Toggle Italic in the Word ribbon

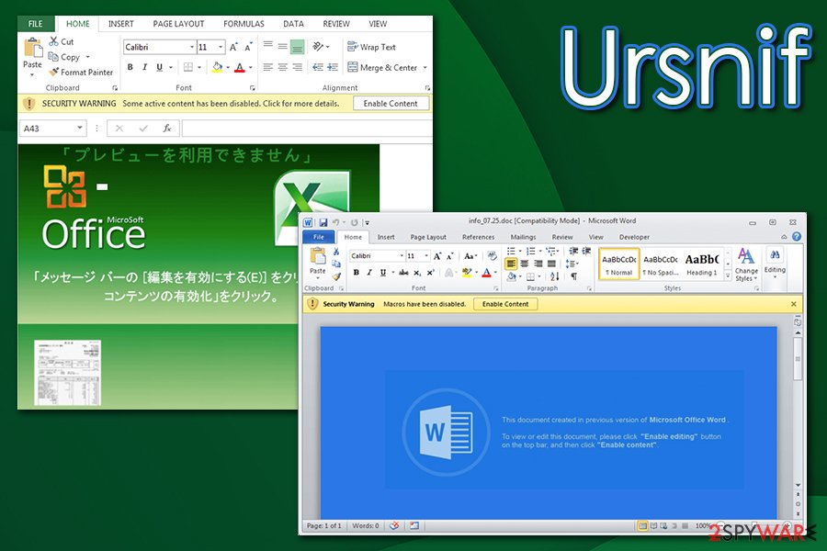(x=369, y=273)
